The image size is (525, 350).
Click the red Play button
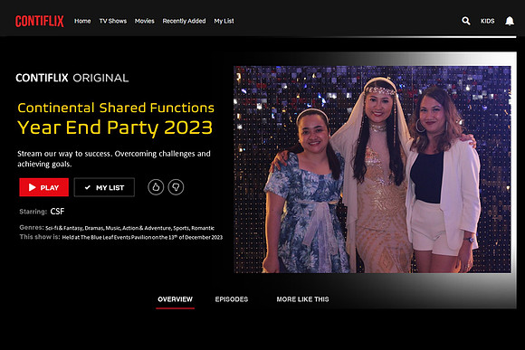click(43, 187)
